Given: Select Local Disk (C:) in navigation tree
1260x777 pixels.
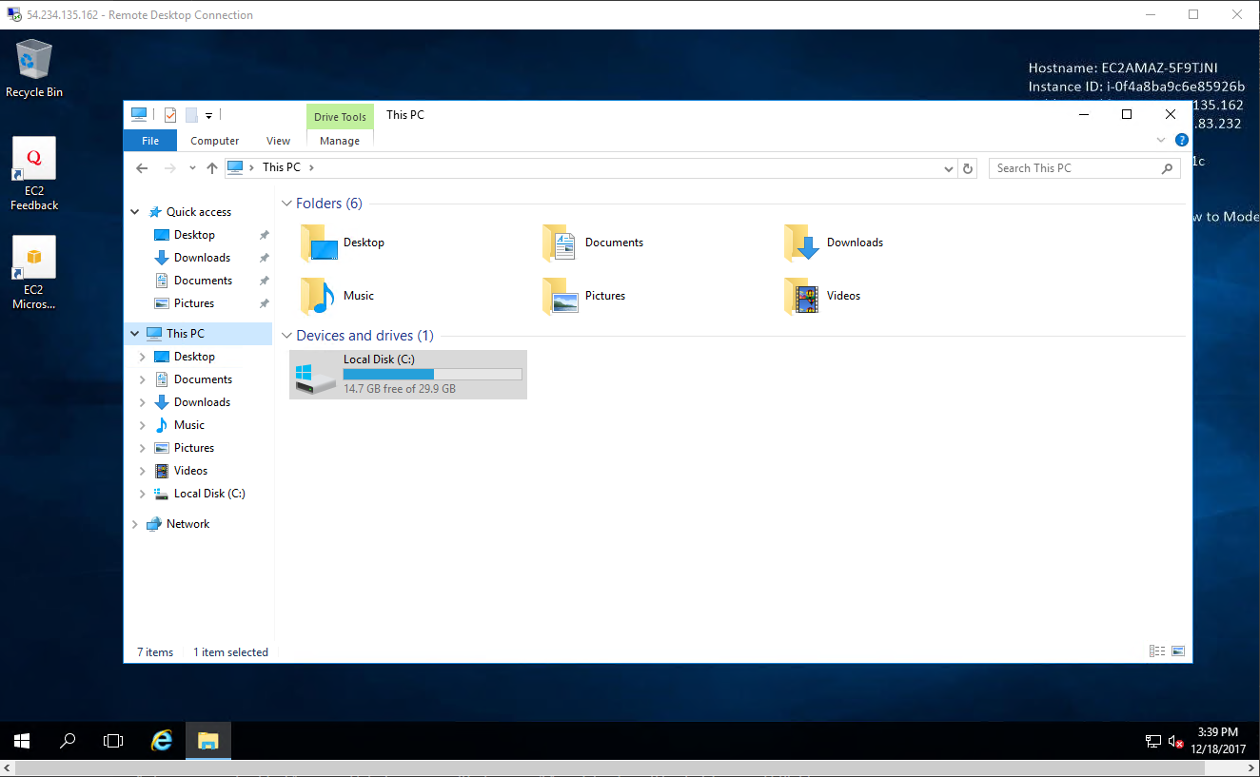Looking at the screenshot, I should 209,494.
